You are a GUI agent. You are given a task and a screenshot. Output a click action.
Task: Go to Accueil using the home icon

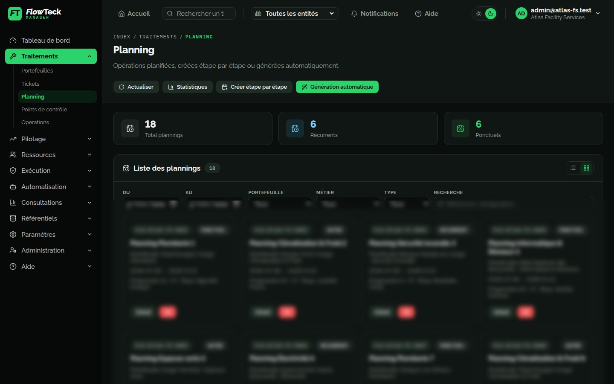click(122, 14)
